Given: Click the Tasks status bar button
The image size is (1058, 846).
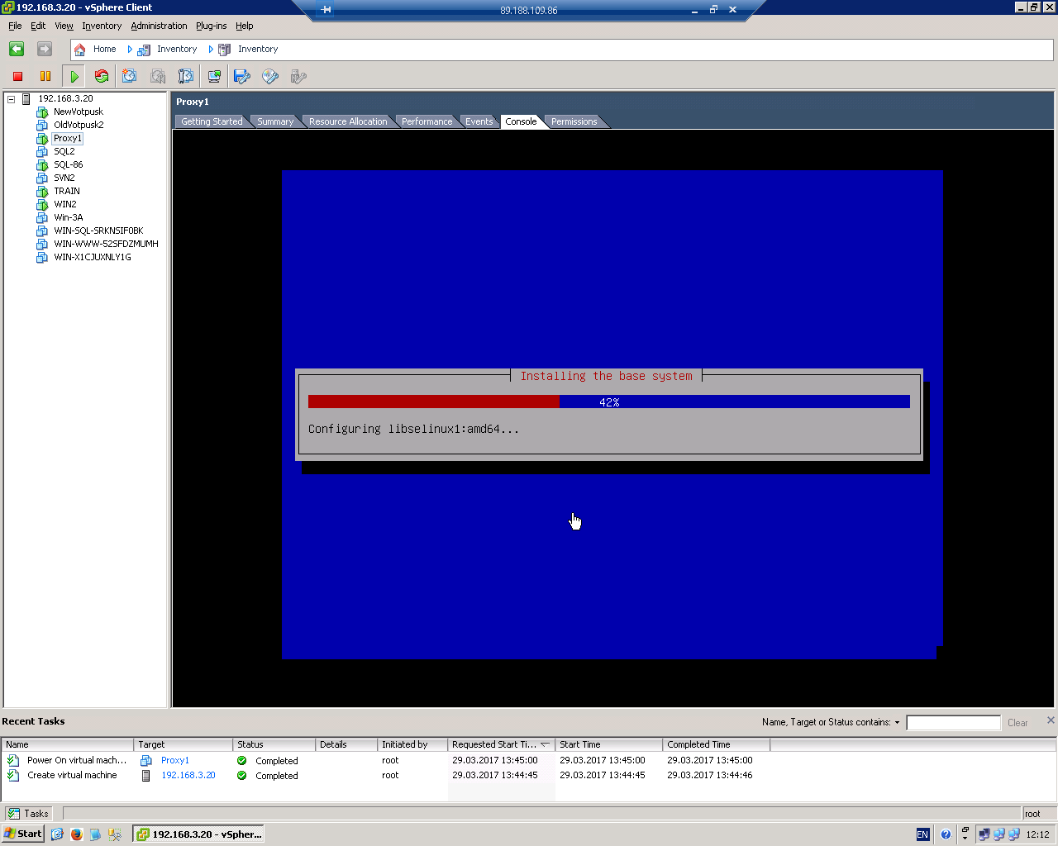Looking at the screenshot, I should (29, 814).
